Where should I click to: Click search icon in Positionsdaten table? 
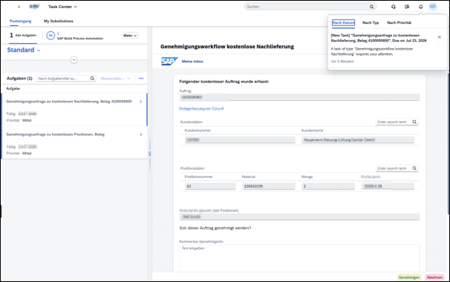(x=414, y=168)
